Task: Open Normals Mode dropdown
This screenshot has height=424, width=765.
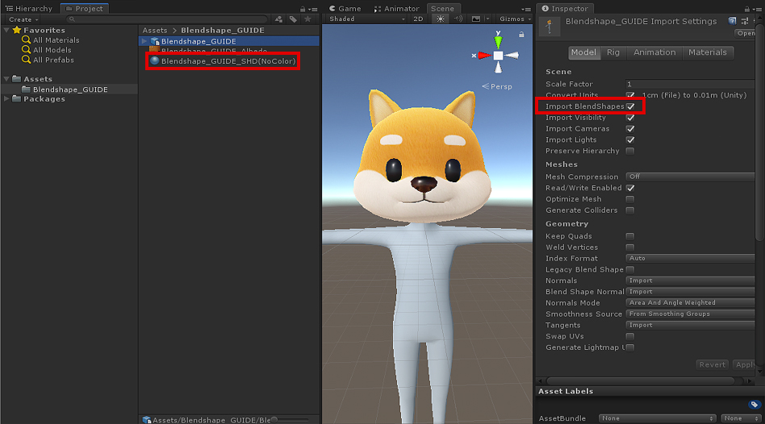Action: coord(690,302)
